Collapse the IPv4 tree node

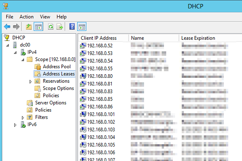(x=15, y=53)
